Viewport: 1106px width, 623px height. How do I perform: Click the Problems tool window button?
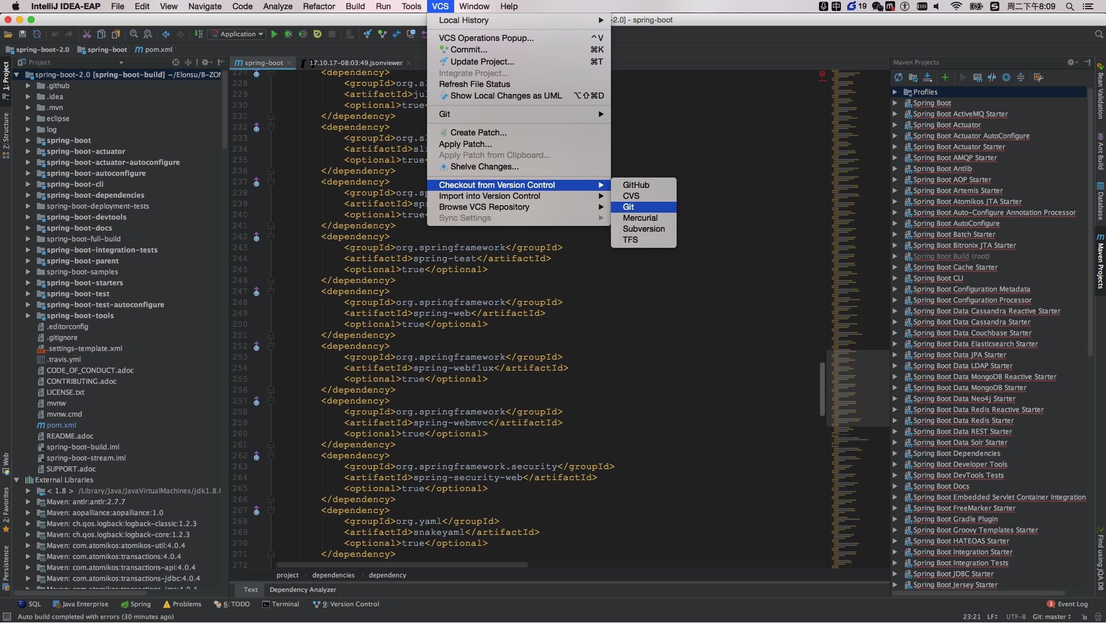point(182,605)
